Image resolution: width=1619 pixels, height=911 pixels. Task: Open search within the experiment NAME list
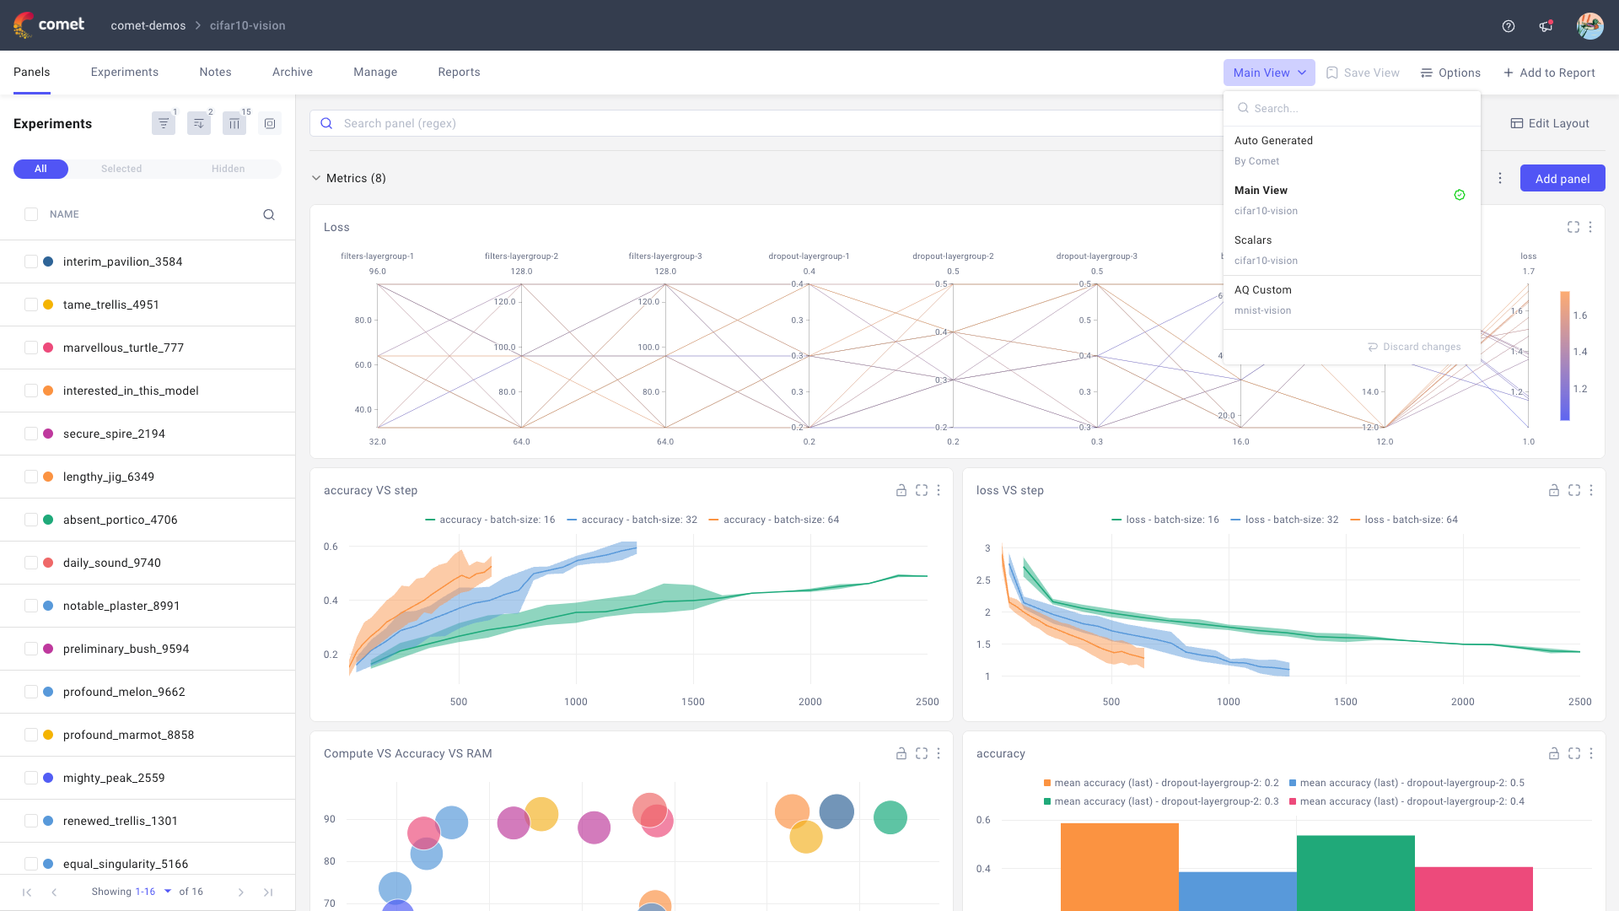click(268, 214)
